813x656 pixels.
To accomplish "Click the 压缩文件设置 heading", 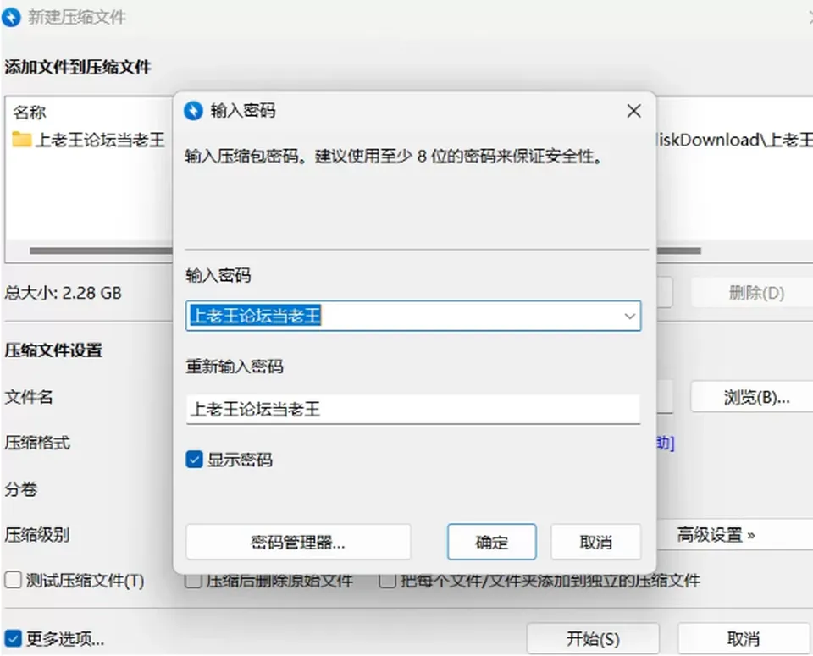I will (53, 350).
